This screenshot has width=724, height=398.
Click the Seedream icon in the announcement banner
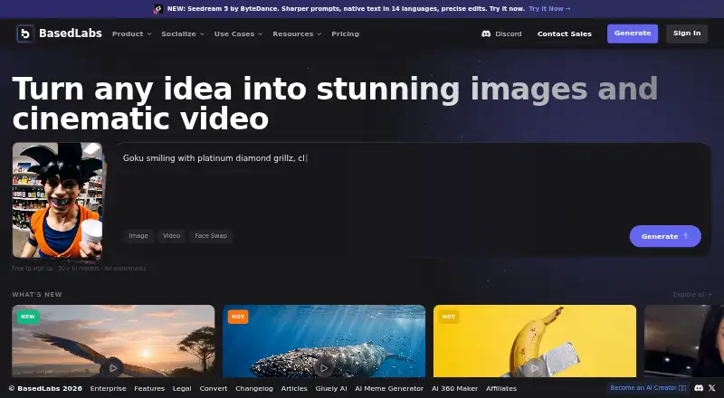pyautogui.click(x=157, y=9)
